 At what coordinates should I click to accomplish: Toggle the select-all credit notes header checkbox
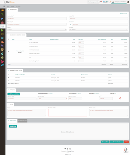click(8, 75)
